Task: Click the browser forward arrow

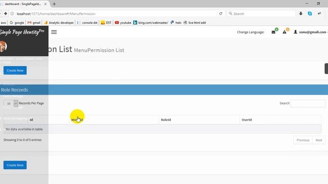Action: pos(6,14)
